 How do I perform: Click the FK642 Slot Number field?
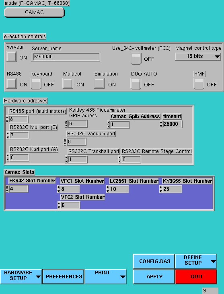[18, 189]
